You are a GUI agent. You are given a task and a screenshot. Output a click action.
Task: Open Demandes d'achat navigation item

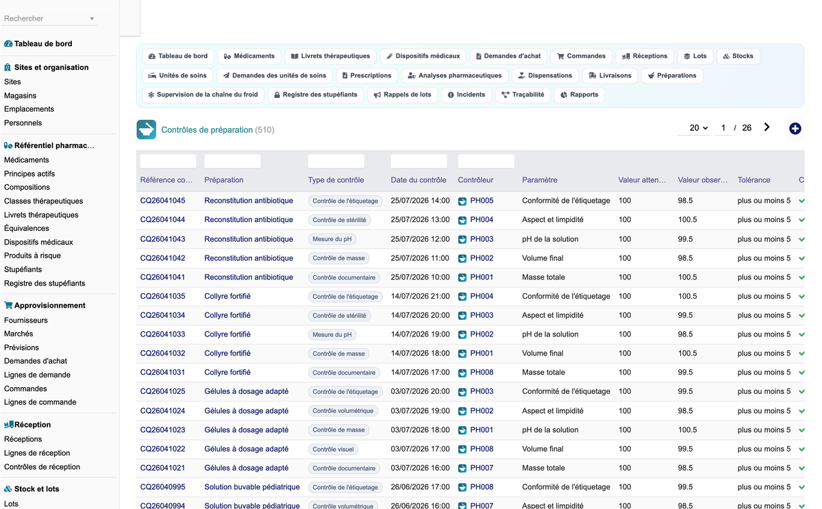tap(508, 56)
